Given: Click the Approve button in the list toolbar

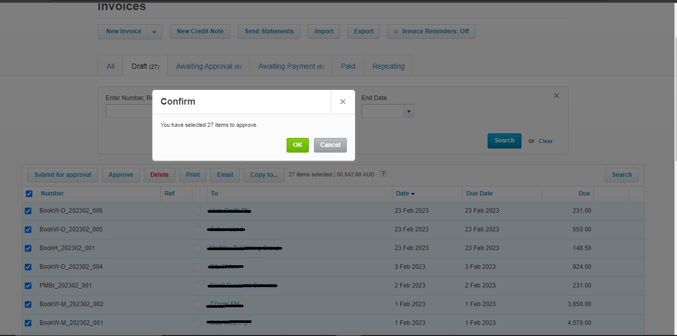Looking at the screenshot, I should click(121, 175).
